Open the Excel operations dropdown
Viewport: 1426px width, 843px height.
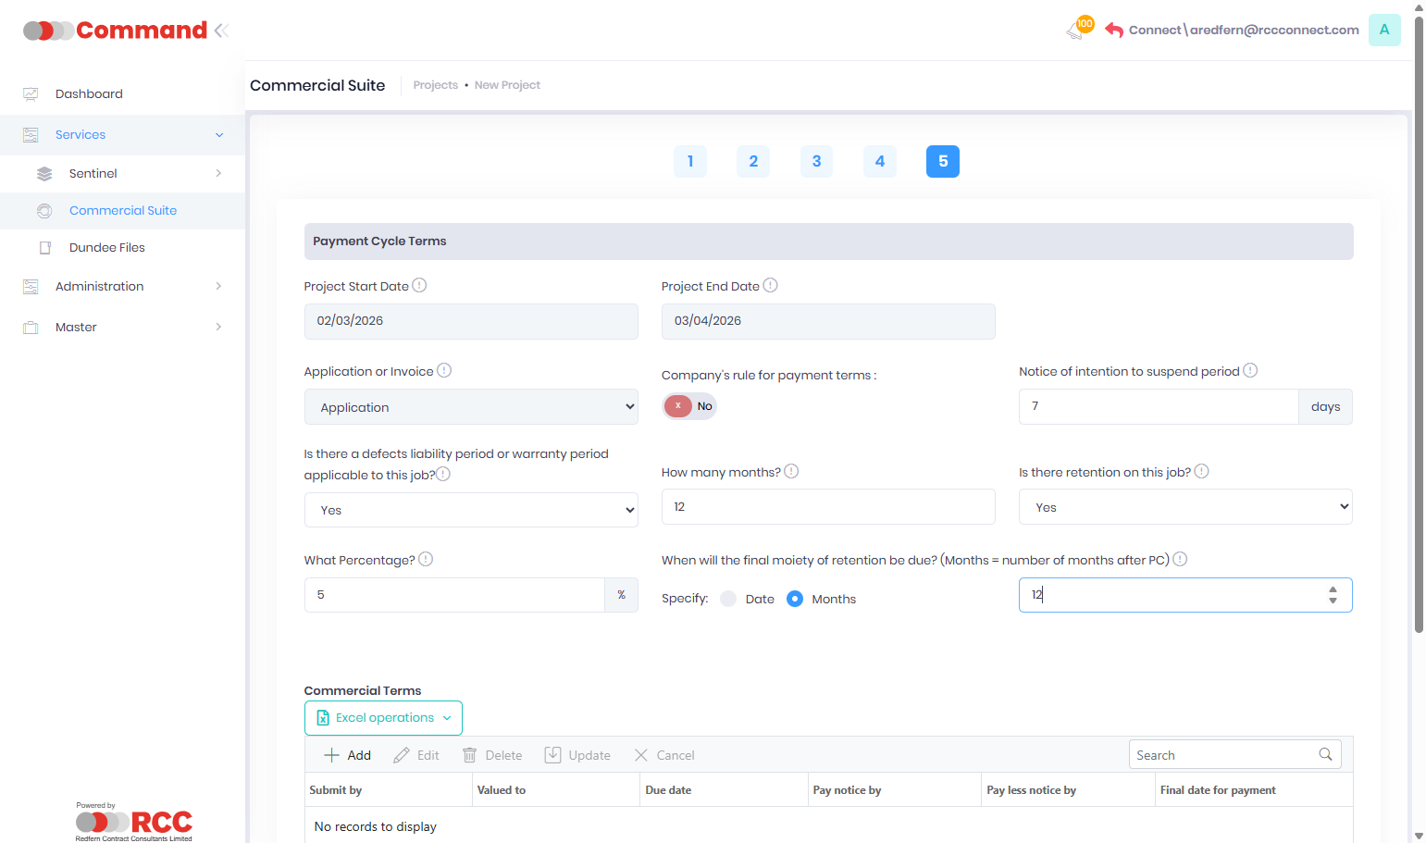pyautogui.click(x=383, y=718)
